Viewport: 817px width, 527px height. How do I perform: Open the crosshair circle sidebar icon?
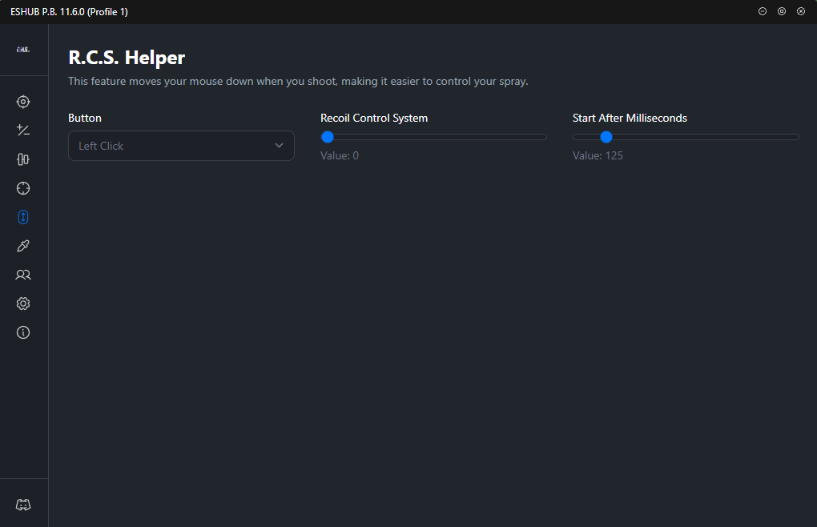click(x=23, y=188)
